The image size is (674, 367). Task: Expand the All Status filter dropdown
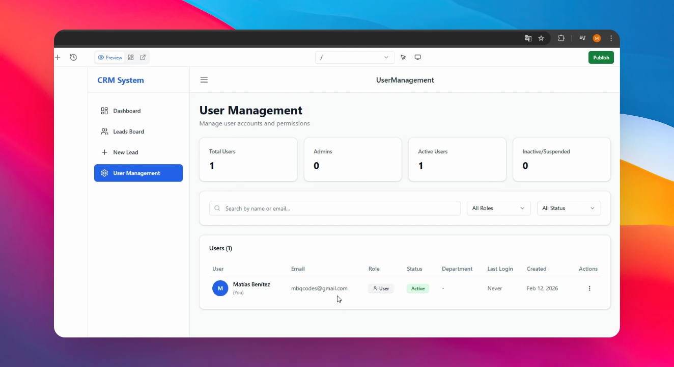[x=569, y=208]
